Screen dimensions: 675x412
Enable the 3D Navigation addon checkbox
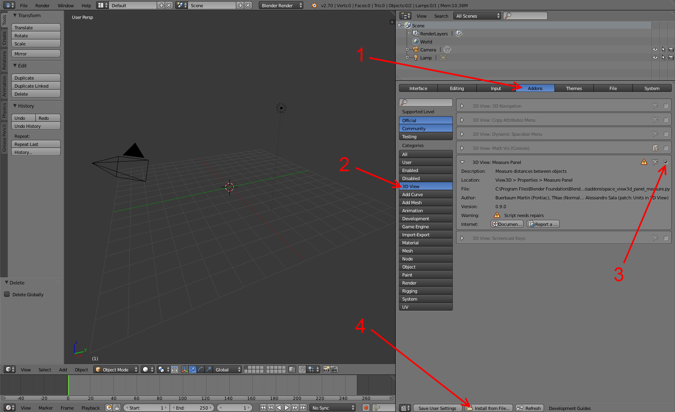(666, 106)
